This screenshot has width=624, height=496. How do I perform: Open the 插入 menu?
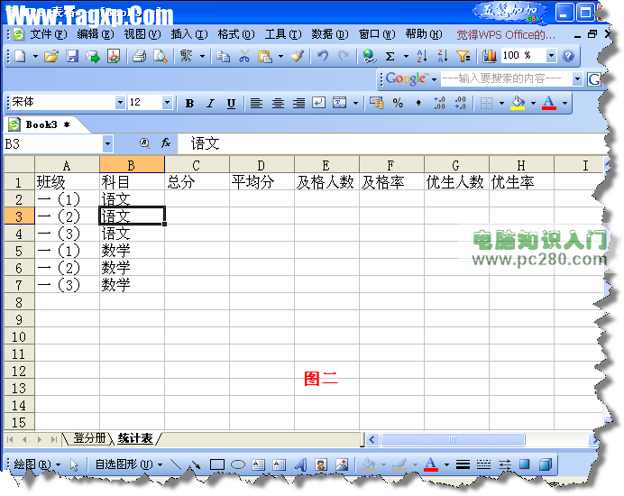tap(189, 34)
